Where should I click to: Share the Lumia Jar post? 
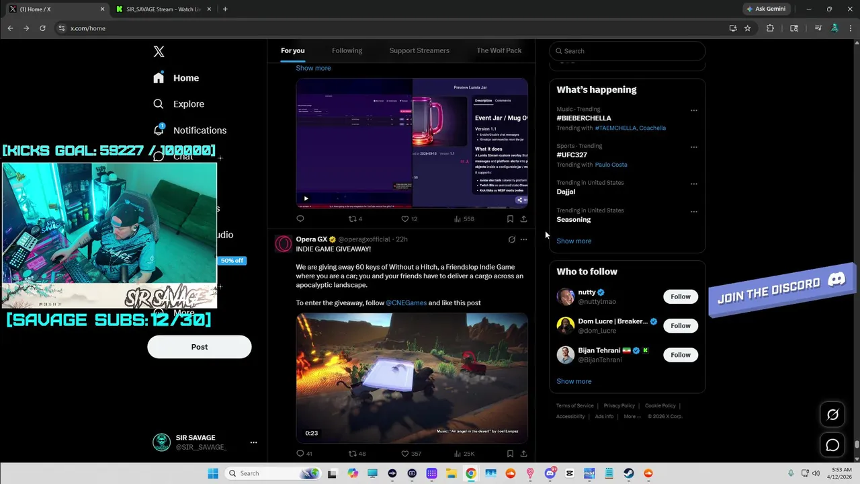(x=523, y=218)
